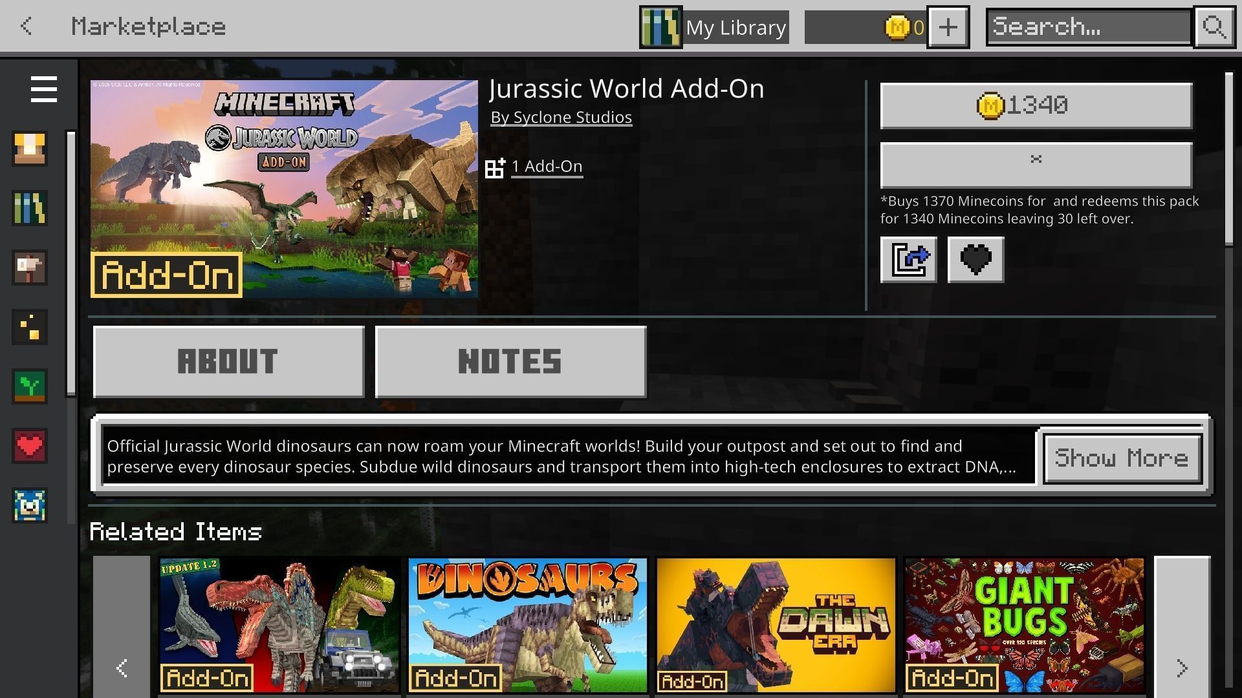Click the share pack icon
The height and width of the screenshot is (698, 1242).
(x=908, y=259)
